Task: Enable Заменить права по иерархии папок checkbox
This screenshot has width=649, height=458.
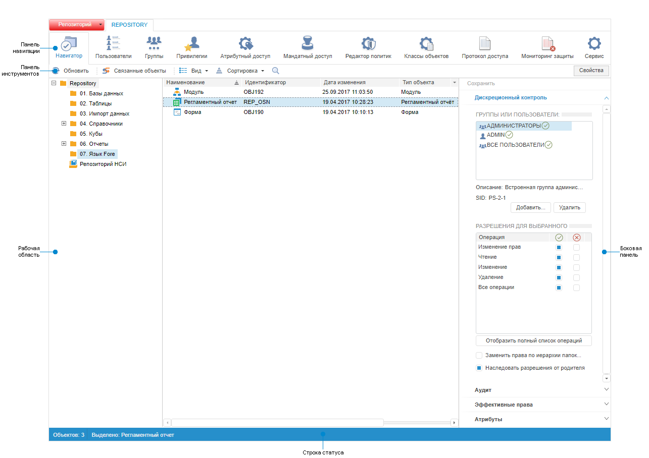Action: pos(479,356)
